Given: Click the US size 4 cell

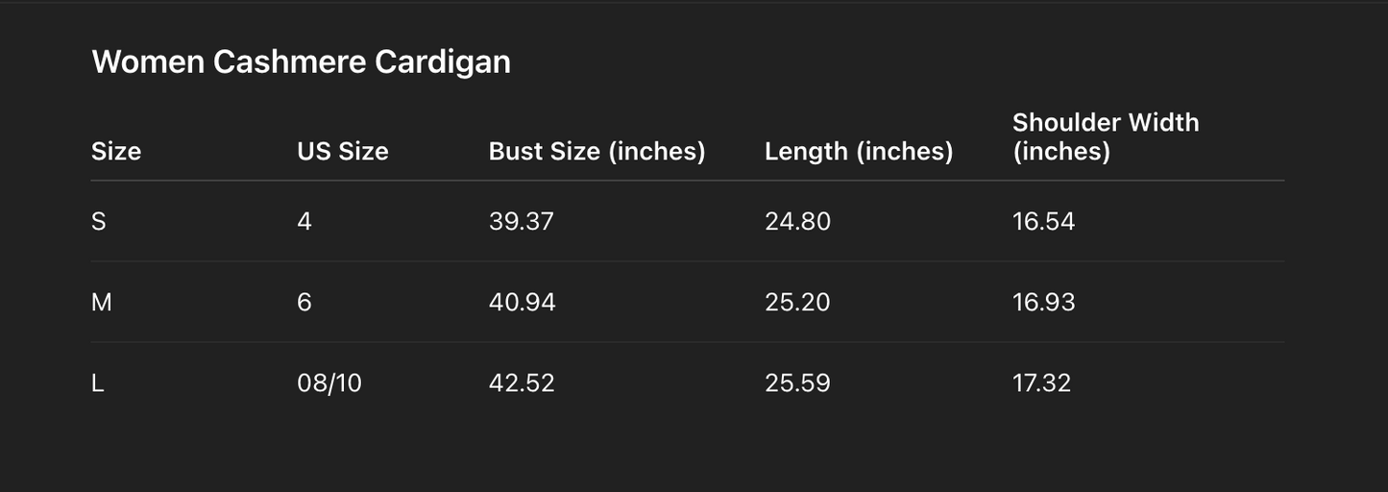Looking at the screenshot, I should point(304,222).
